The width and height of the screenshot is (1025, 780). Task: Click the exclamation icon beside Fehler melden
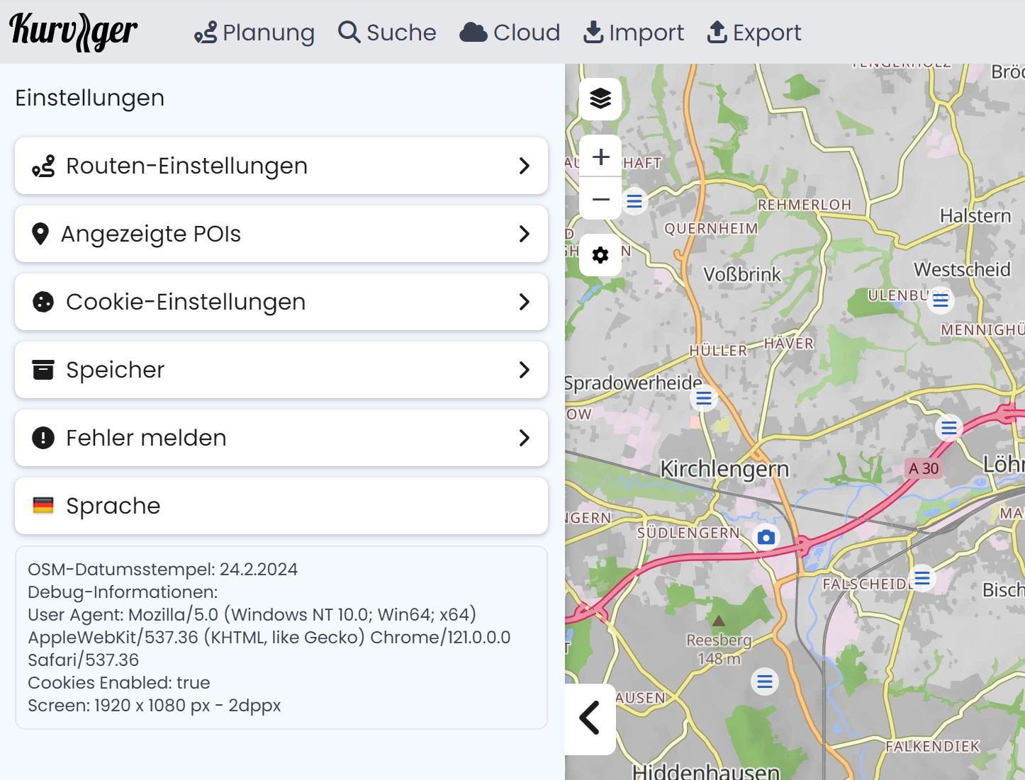click(x=43, y=438)
